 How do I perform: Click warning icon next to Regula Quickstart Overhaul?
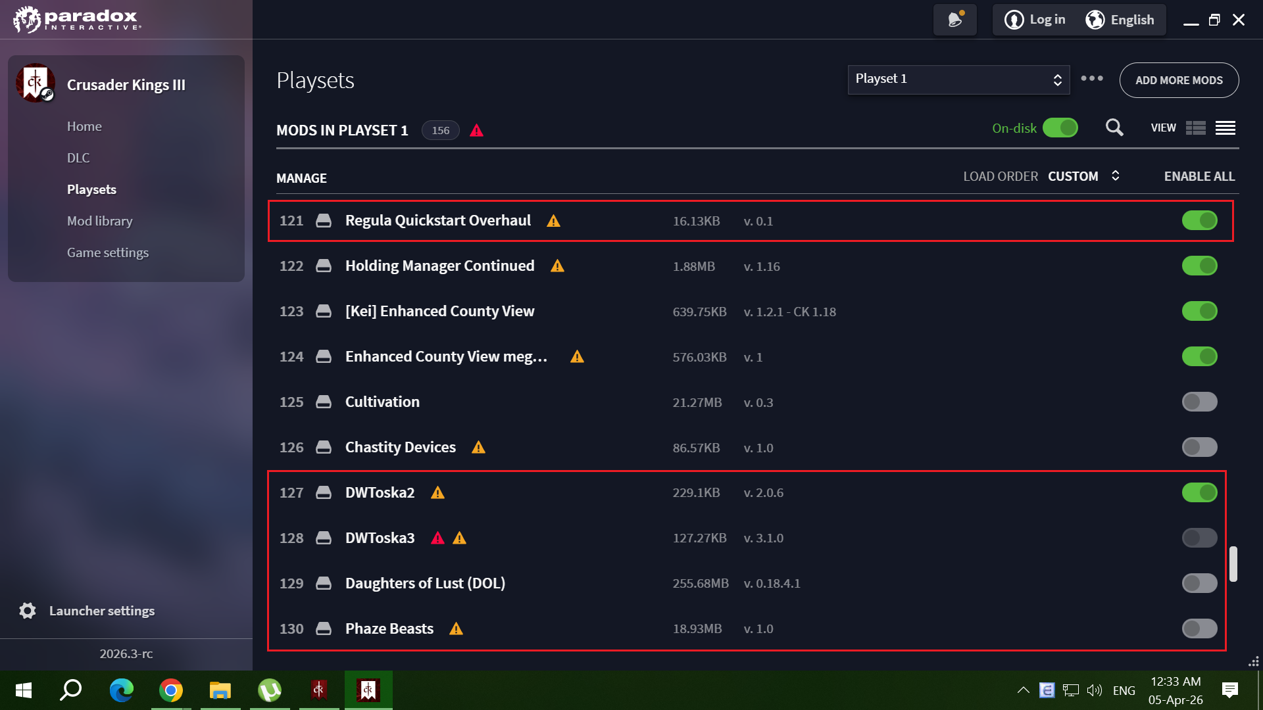[x=554, y=221]
